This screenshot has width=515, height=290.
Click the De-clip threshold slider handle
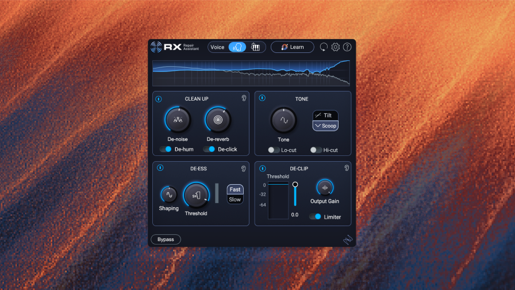click(x=295, y=185)
